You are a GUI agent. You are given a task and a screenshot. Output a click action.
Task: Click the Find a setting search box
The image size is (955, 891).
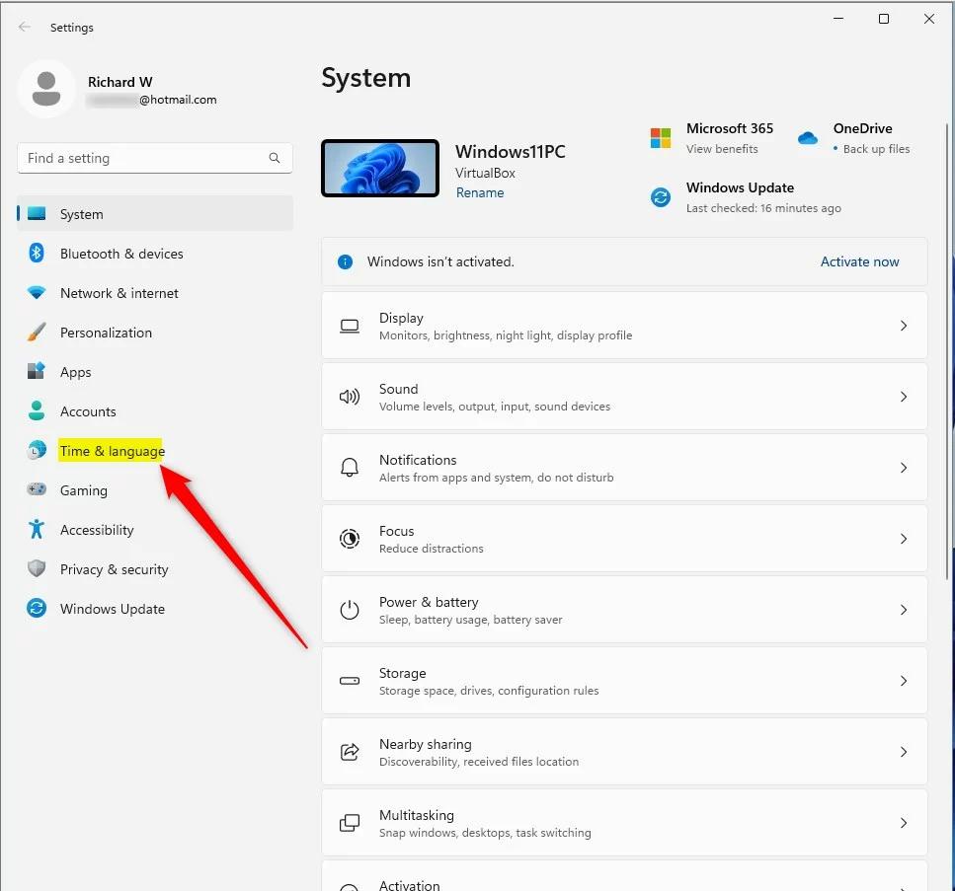pos(154,158)
